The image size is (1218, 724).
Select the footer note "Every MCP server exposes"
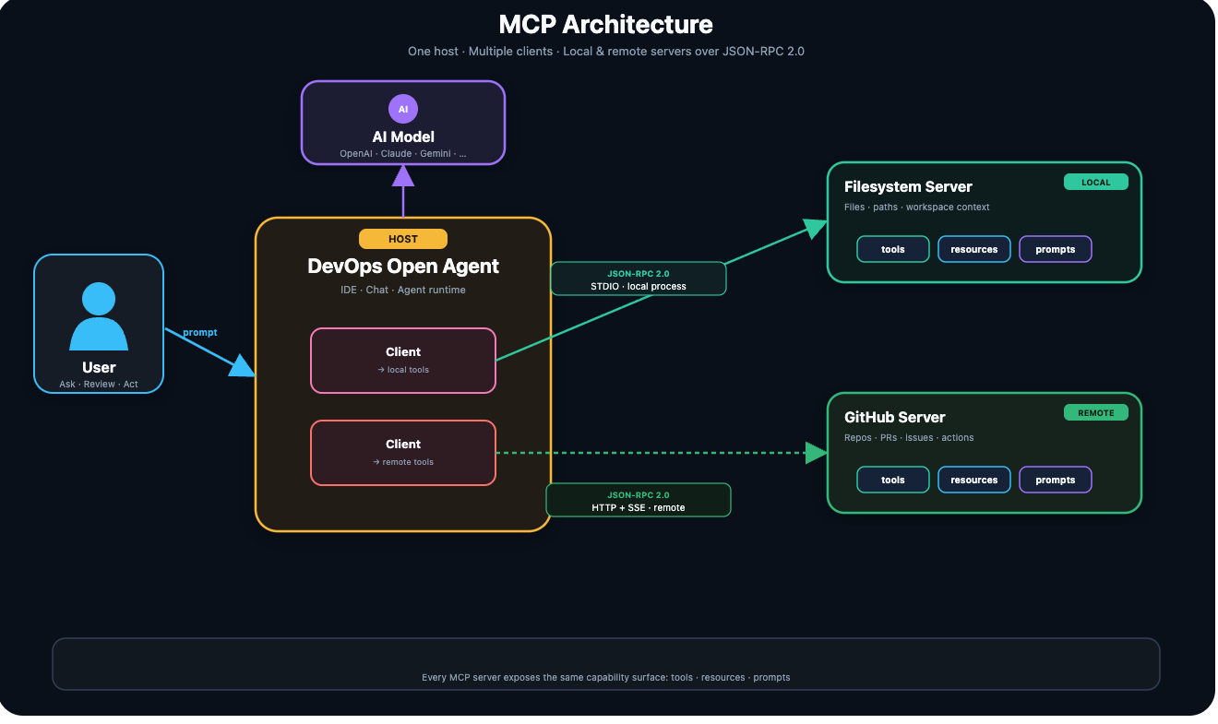point(606,678)
